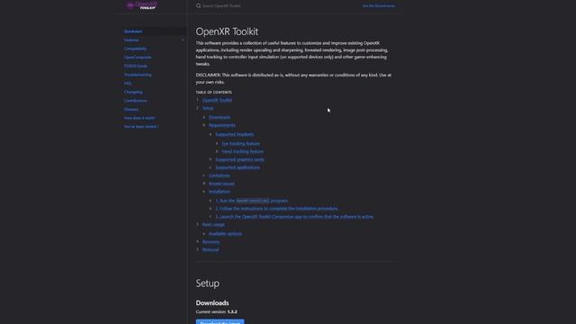Open FAQ in the sidebar
The width and height of the screenshot is (576, 324).
[128, 84]
